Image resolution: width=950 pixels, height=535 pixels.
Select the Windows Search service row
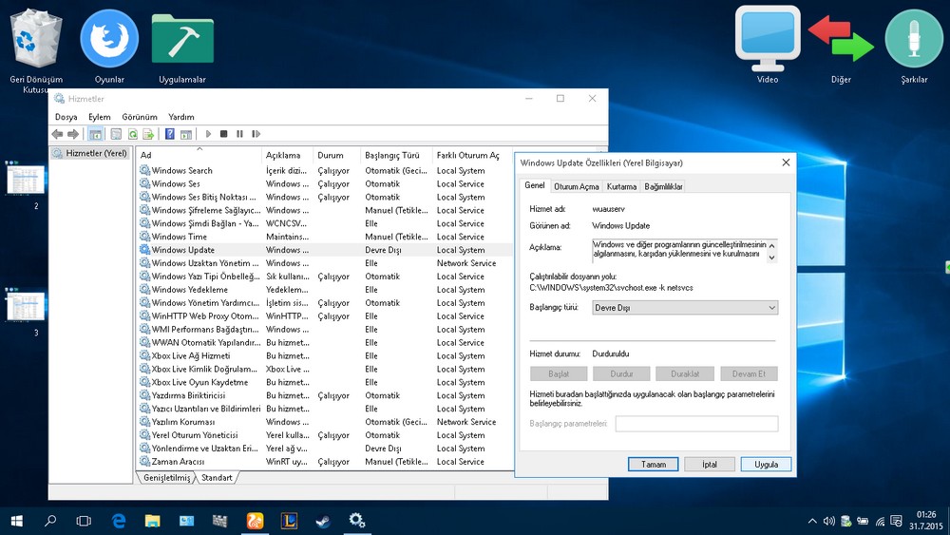click(x=181, y=171)
